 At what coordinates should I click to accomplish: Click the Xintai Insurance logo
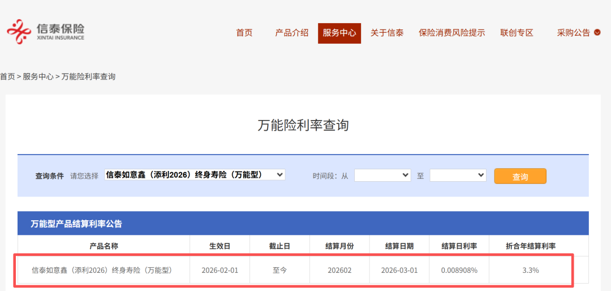point(46,32)
